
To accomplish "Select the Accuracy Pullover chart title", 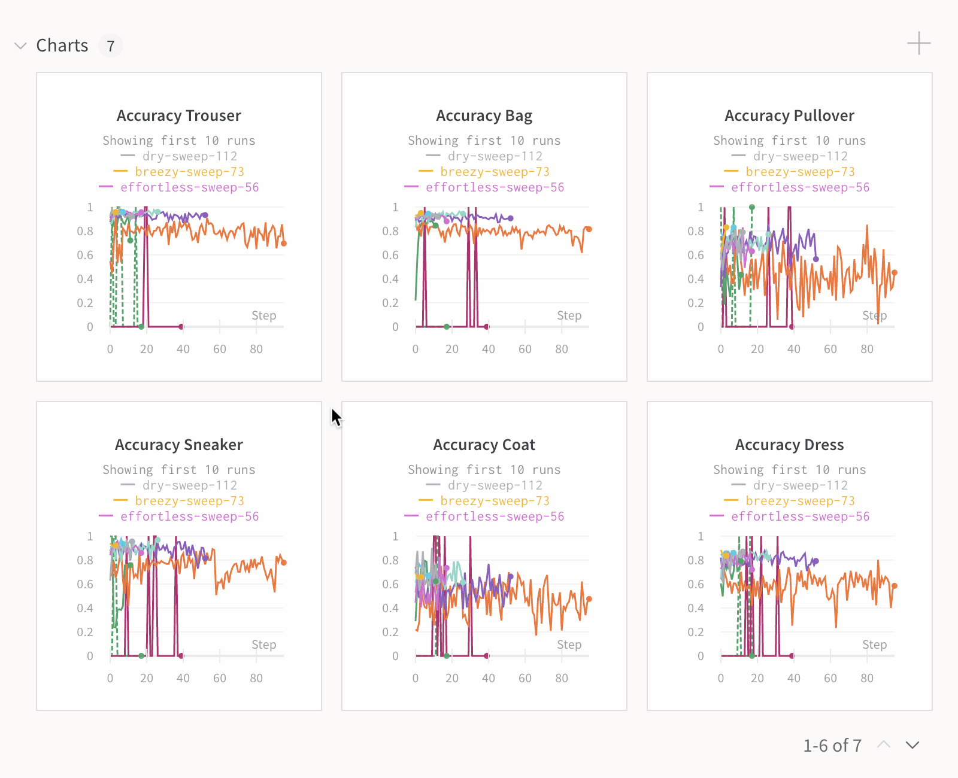I will tap(789, 116).
